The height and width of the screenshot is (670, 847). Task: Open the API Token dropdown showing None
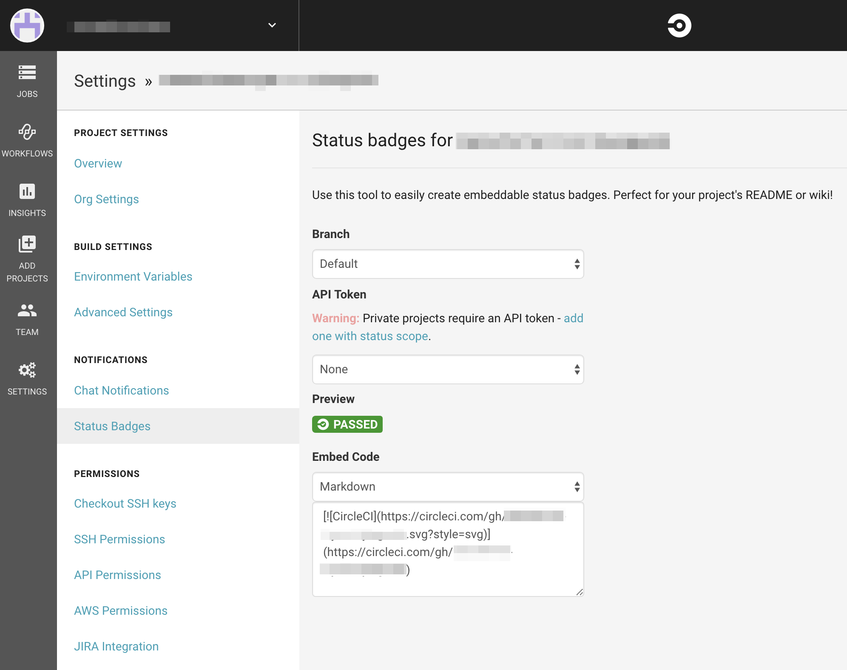click(x=448, y=369)
